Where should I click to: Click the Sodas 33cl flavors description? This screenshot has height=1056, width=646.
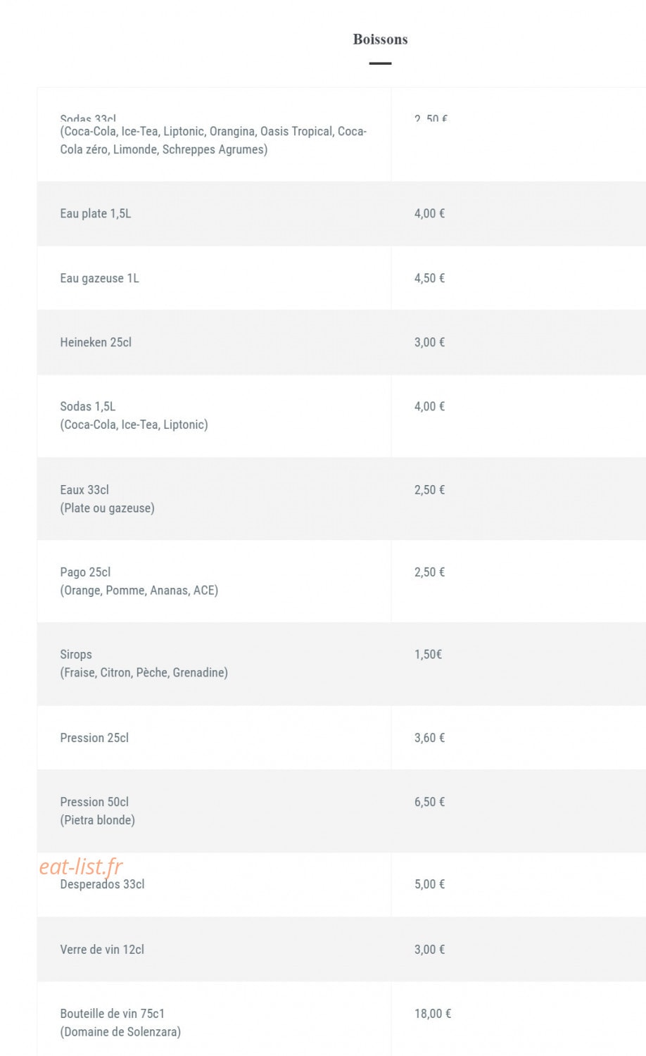(213, 140)
